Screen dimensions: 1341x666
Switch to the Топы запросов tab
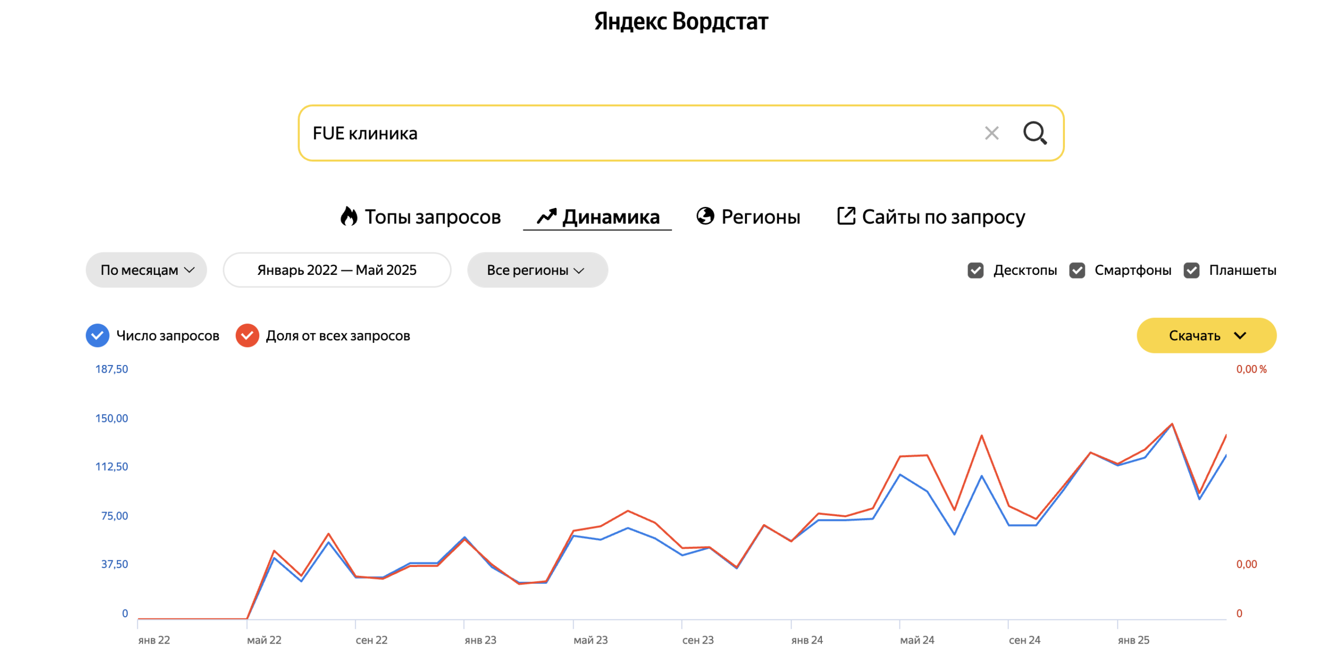[x=432, y=217]
